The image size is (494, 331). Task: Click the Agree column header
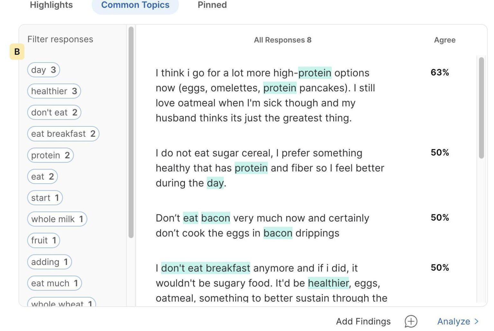pyautogui.click(x=445, y=40)
